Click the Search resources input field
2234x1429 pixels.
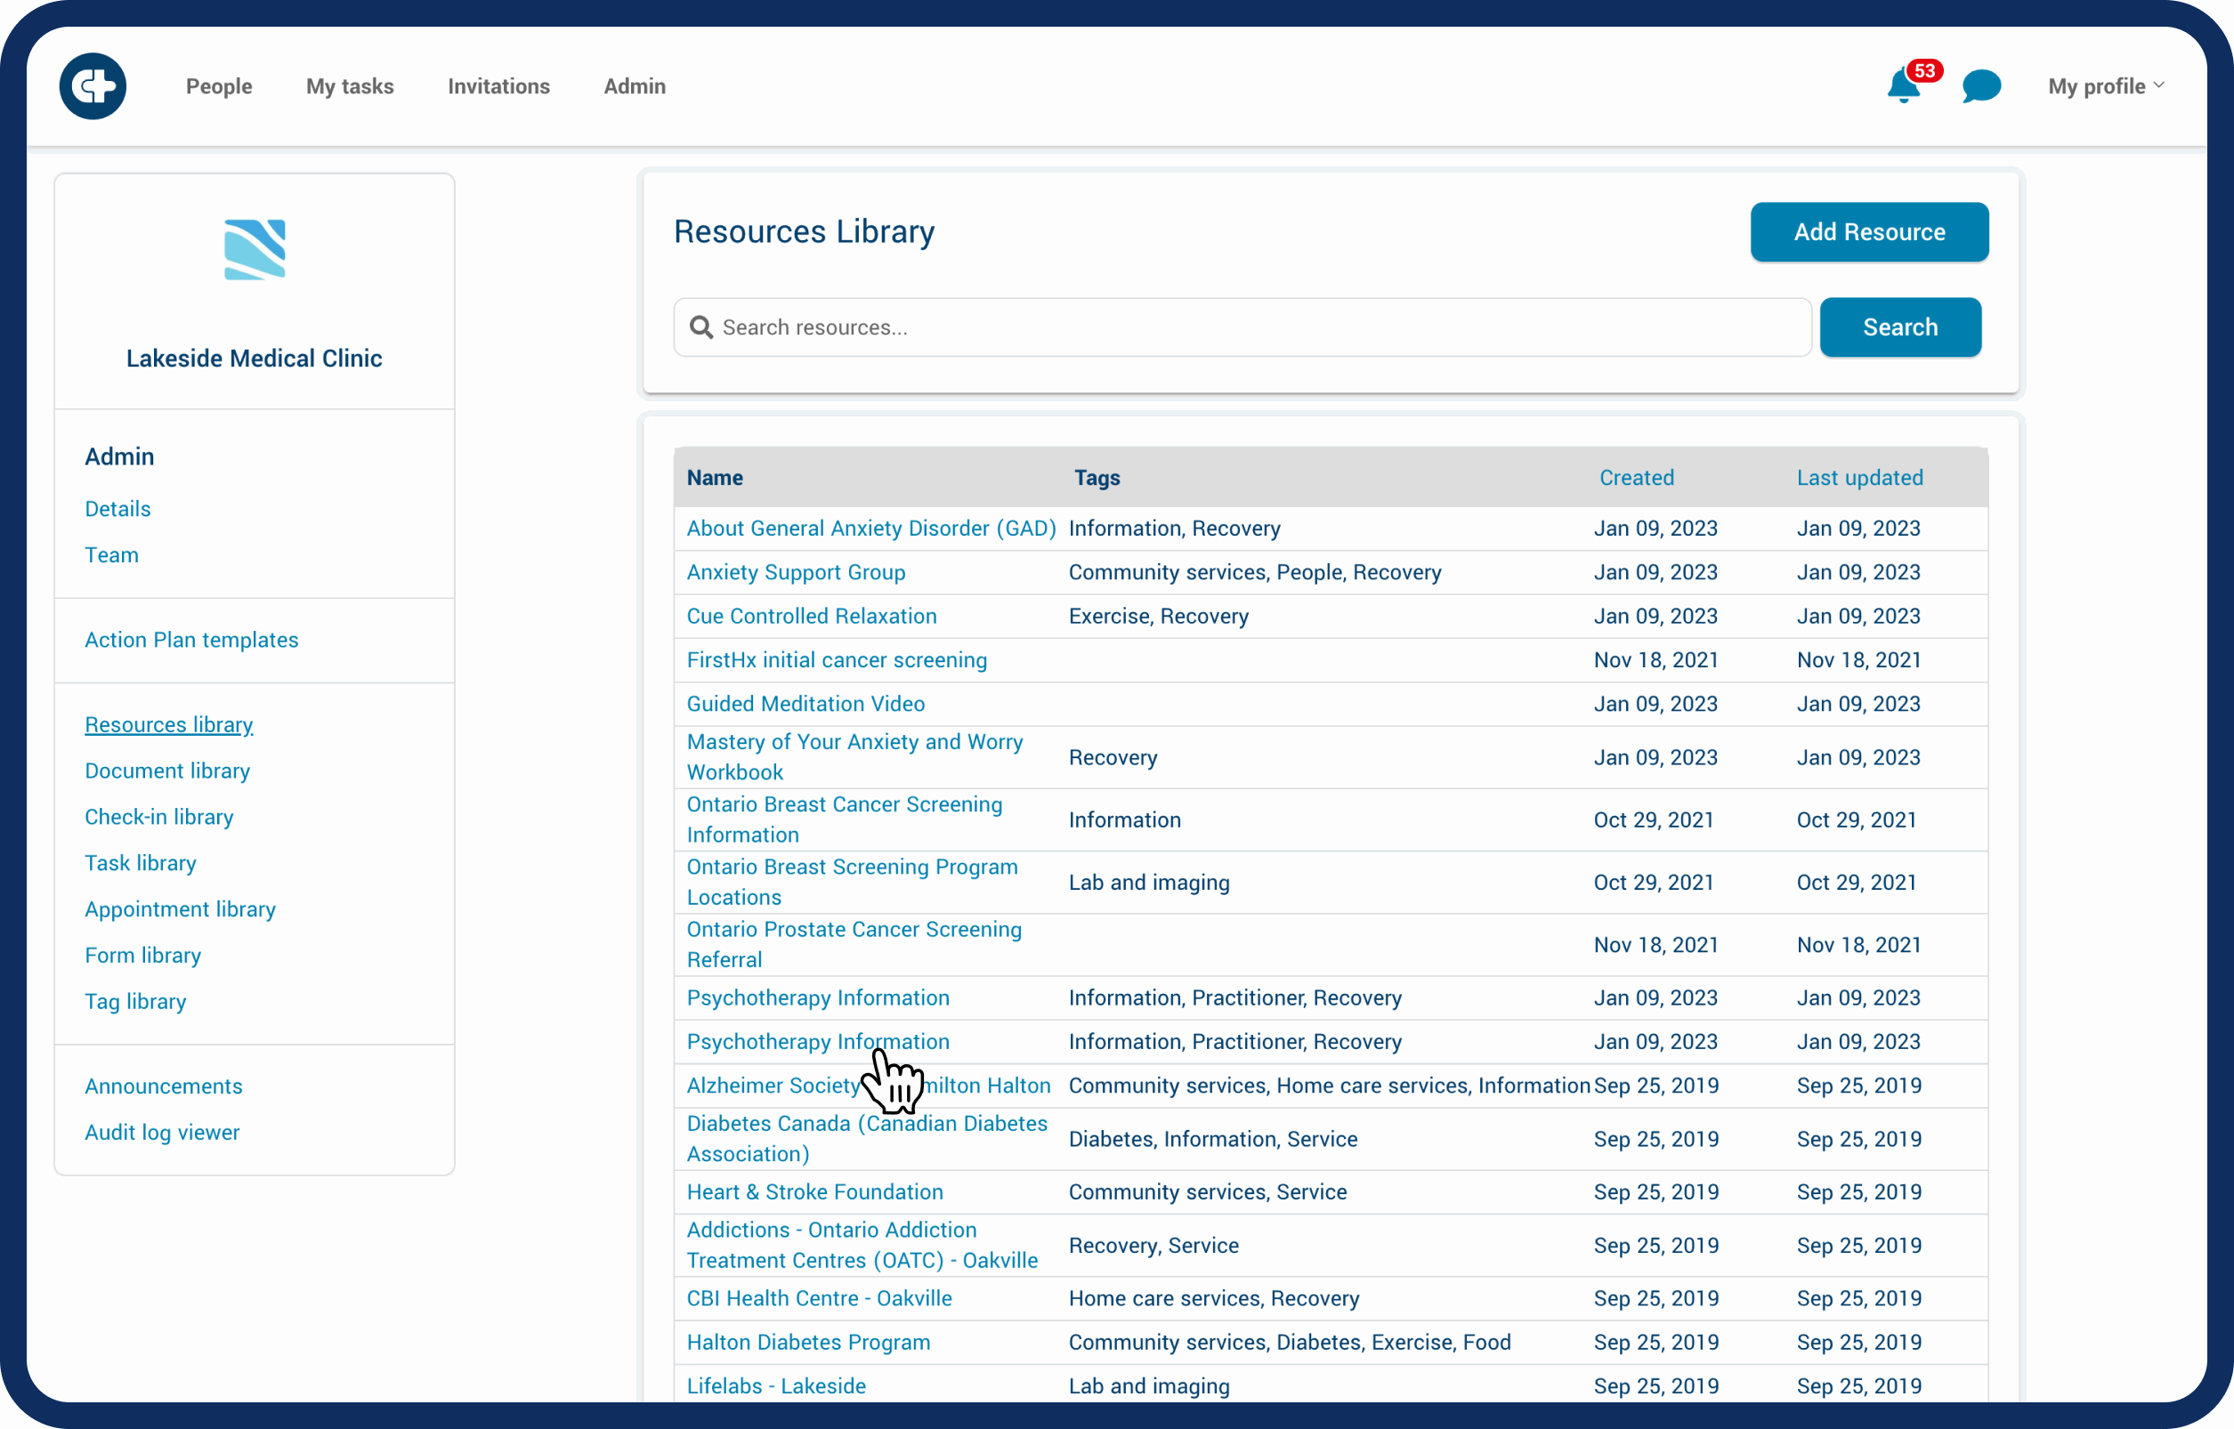click(x=1241, y=327)
